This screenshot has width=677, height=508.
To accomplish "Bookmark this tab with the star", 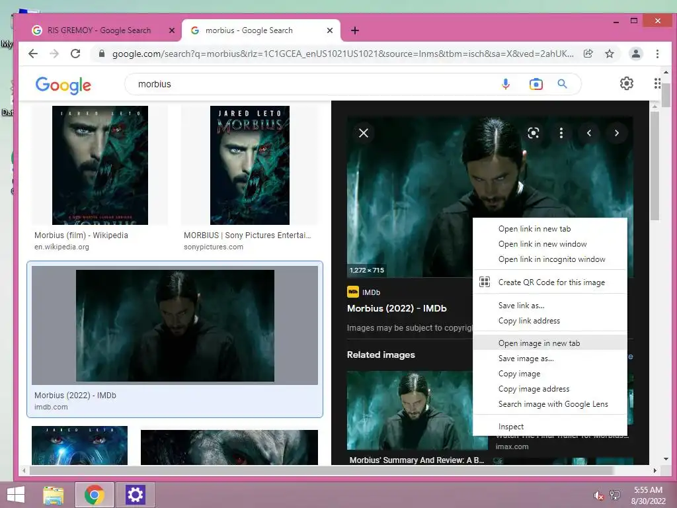I will (x=609, y=54).
